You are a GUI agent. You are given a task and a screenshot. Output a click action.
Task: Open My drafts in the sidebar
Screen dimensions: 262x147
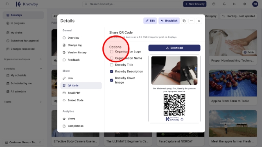[23, 33]
